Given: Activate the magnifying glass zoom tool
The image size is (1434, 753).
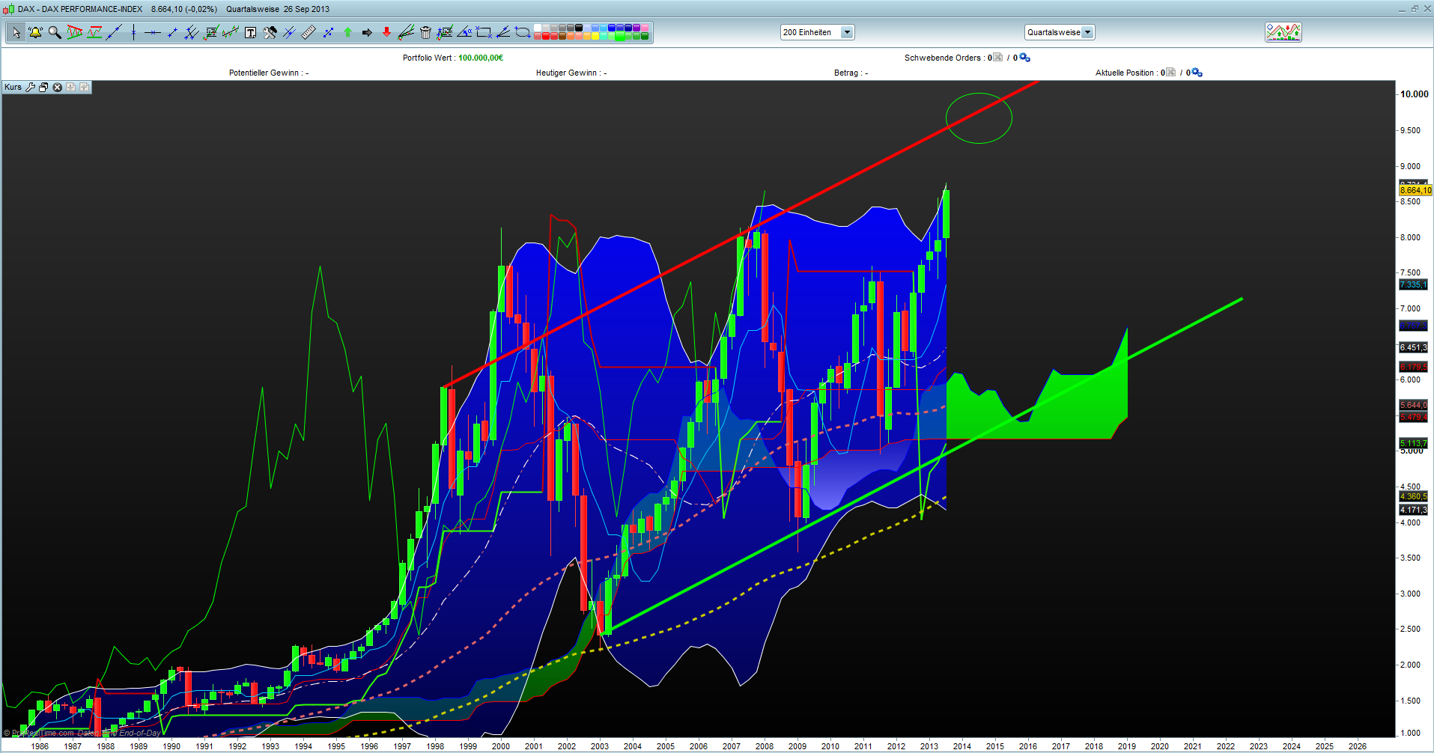Looking at the screenshot, I should pyautogui.click(x=55, y=32).
